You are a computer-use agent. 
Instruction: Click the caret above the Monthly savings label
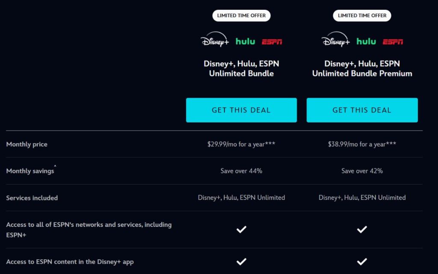pos(55,167)
